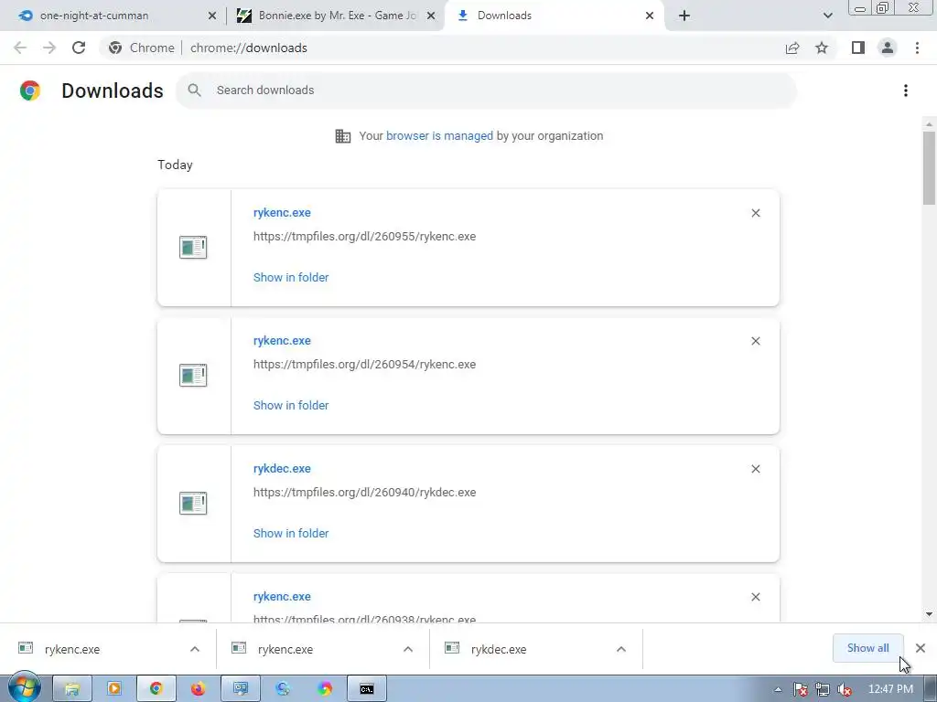Focus the Search downloads field
Viewport: 937px width, 702px height.
coord(487,90)
